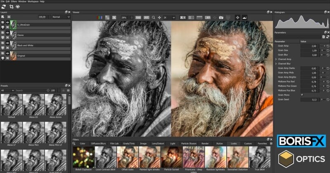Hide the S_UltraGrain layer with eye icon
The height and width of the screenshot is (173, 330).
pyautogui.click(x=7, y=22)
